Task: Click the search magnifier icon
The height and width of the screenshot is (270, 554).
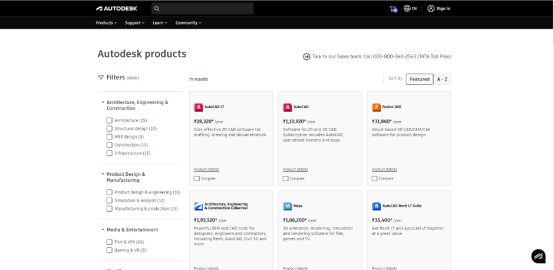Action: tap(157, 8)
